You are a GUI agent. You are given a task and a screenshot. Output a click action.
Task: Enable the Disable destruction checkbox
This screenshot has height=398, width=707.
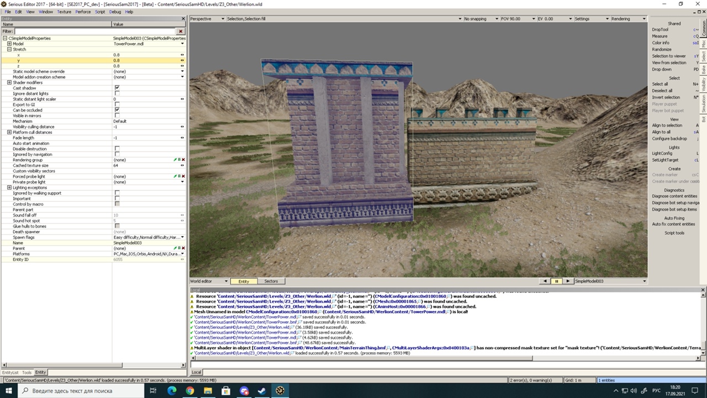click(x=117, y=149)
